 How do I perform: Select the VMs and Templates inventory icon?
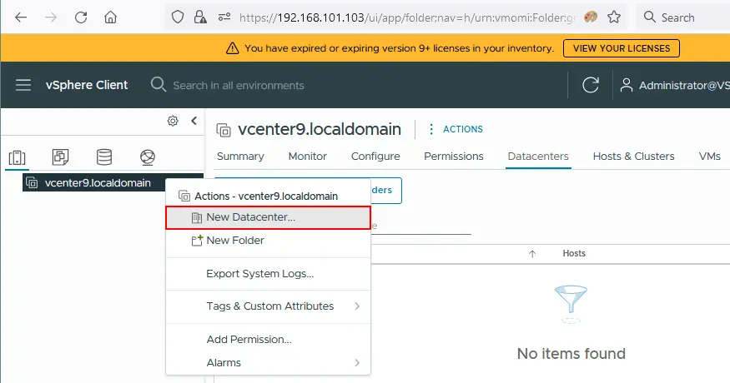click(61, 157)
